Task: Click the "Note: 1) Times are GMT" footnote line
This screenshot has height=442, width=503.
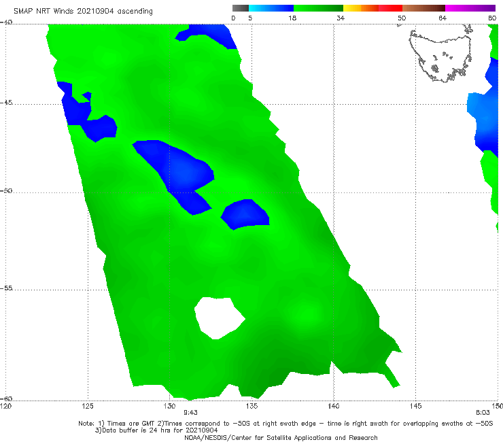Action: 285,424
